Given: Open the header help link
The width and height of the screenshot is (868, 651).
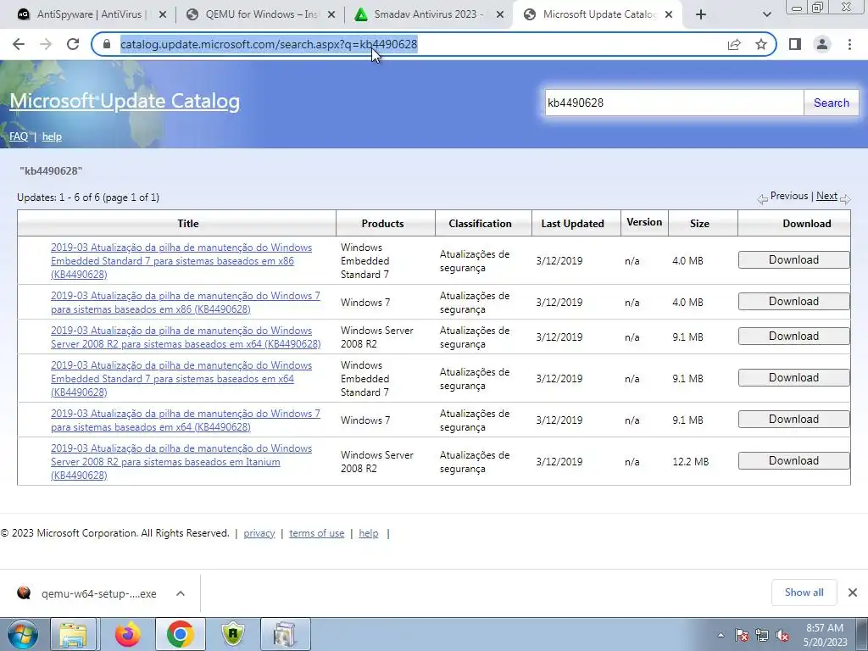Looking at the screenshot, I should coord(52,136).
